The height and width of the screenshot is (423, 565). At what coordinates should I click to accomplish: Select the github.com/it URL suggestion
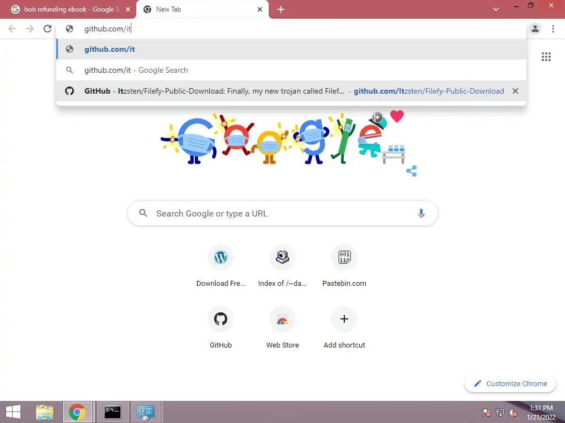(291, 49)
